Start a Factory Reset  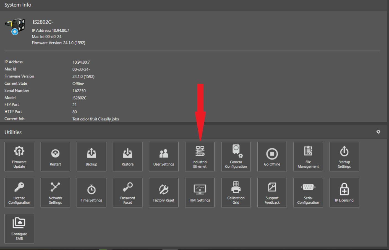(163, 192)
